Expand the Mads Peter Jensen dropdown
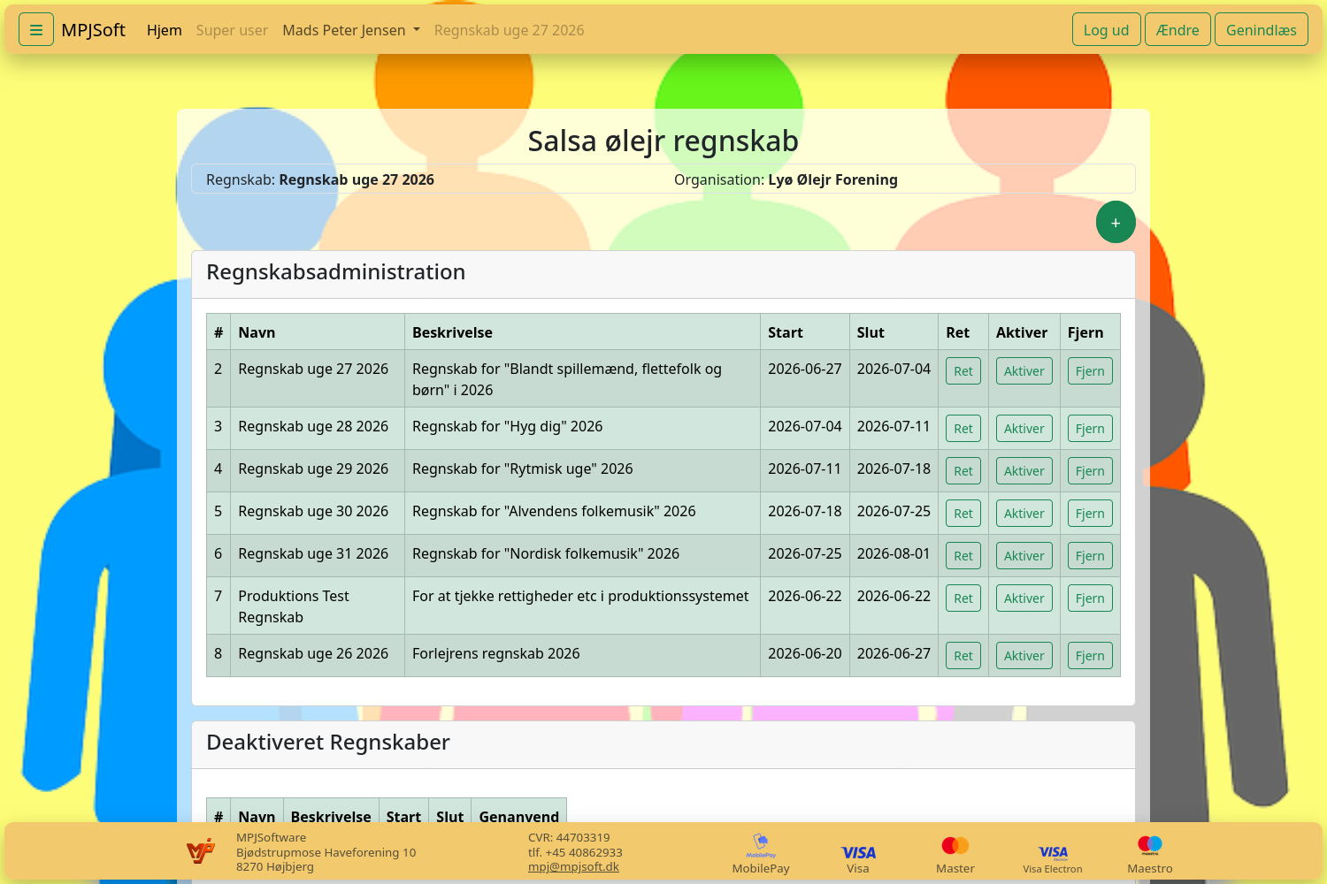 tap(351, 30)
